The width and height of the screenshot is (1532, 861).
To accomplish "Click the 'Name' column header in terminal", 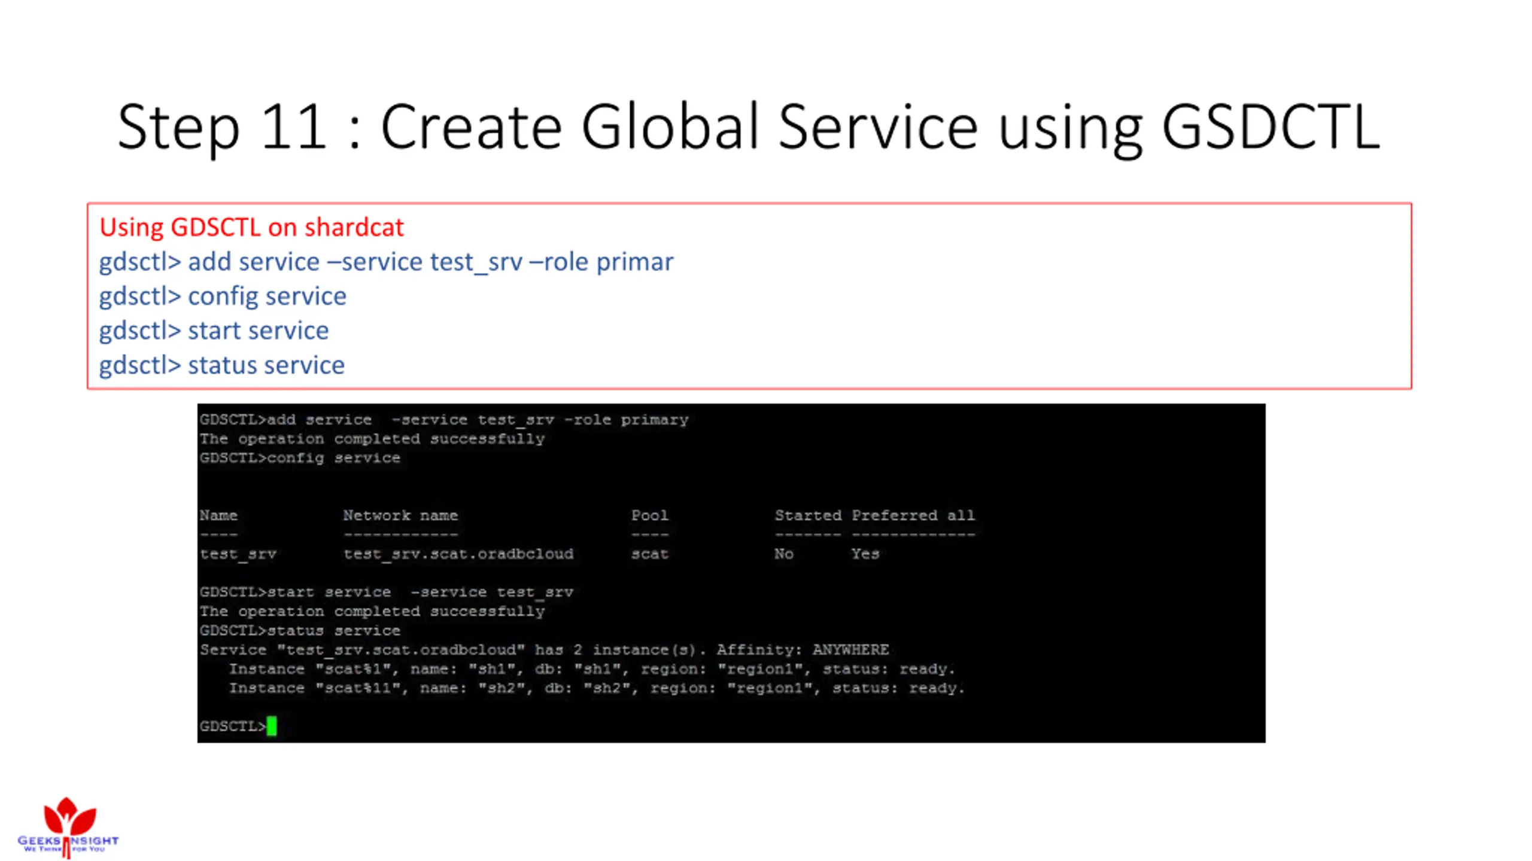I will pos(218,515).
